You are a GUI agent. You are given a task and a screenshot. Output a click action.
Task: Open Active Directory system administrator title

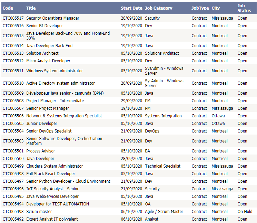(60, 83)
